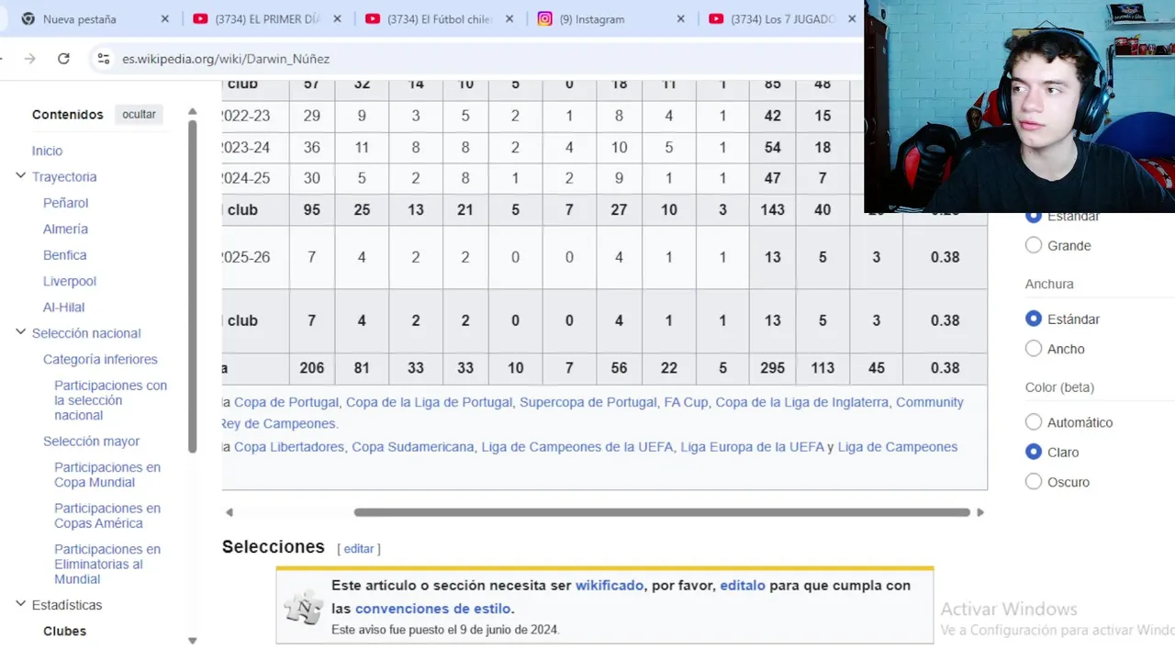Viewport: 1175px width, 661px height.
Task: Open the Copa de Portugal link
Action: coord(286,402)
